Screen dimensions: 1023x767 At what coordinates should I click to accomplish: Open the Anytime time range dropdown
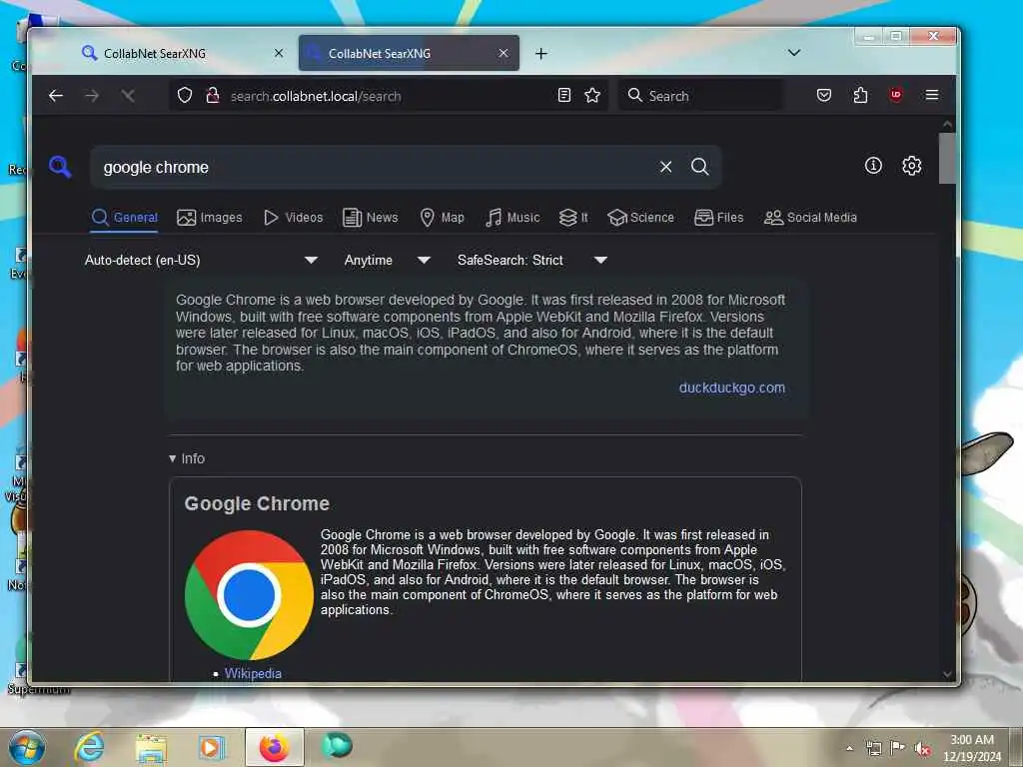pos(387,261)
